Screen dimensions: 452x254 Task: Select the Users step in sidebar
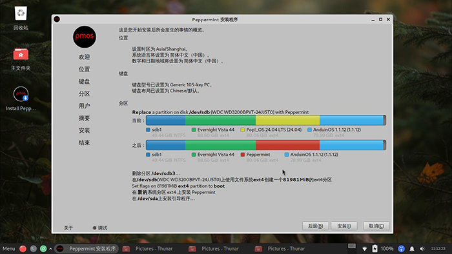tap(84, 106)
